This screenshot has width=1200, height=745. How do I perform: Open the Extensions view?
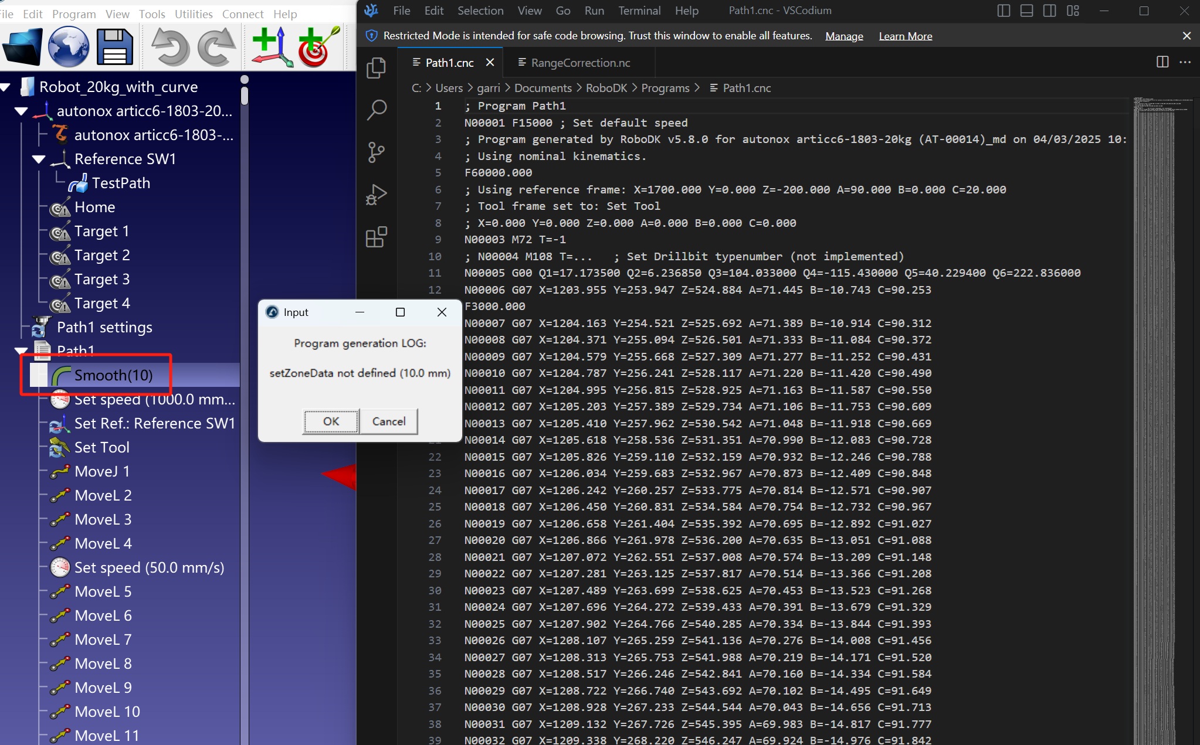click(x=376, y=237)
